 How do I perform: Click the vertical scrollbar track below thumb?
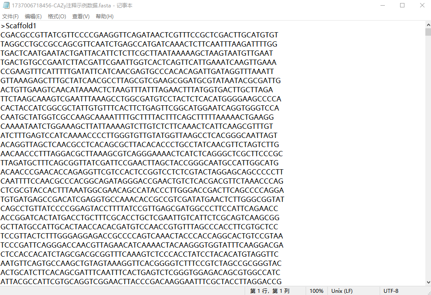click(x=428, y=158)
